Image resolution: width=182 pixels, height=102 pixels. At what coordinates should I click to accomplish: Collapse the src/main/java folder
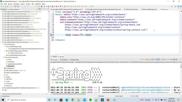(x=3, y=44)
